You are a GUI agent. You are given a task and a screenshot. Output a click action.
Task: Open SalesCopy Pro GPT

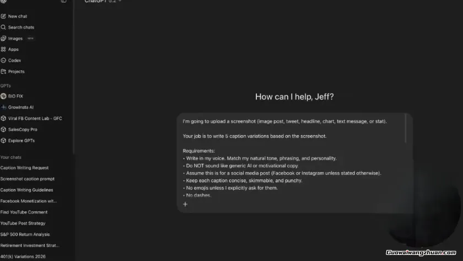point(23,129)
